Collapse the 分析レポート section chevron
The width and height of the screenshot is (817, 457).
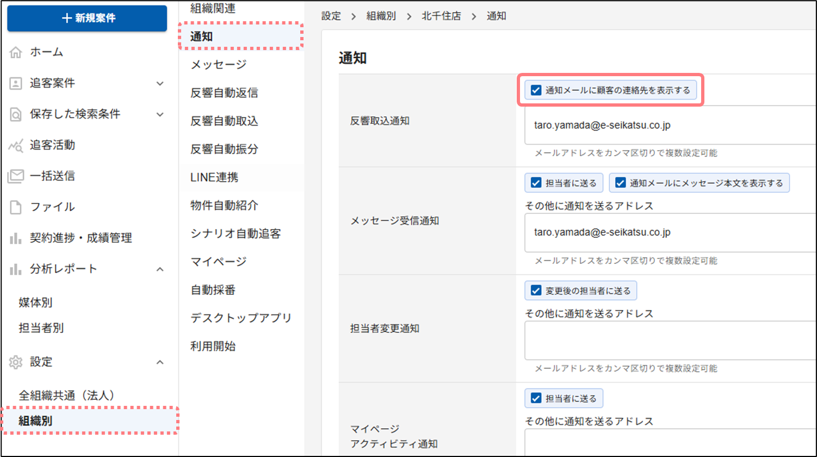pos(160,269)
